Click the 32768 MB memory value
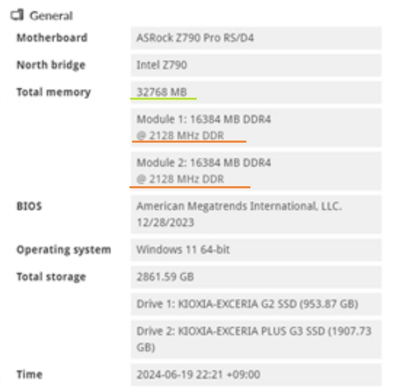Viewport: 397px width, 387px height. (x=162, y=92)
